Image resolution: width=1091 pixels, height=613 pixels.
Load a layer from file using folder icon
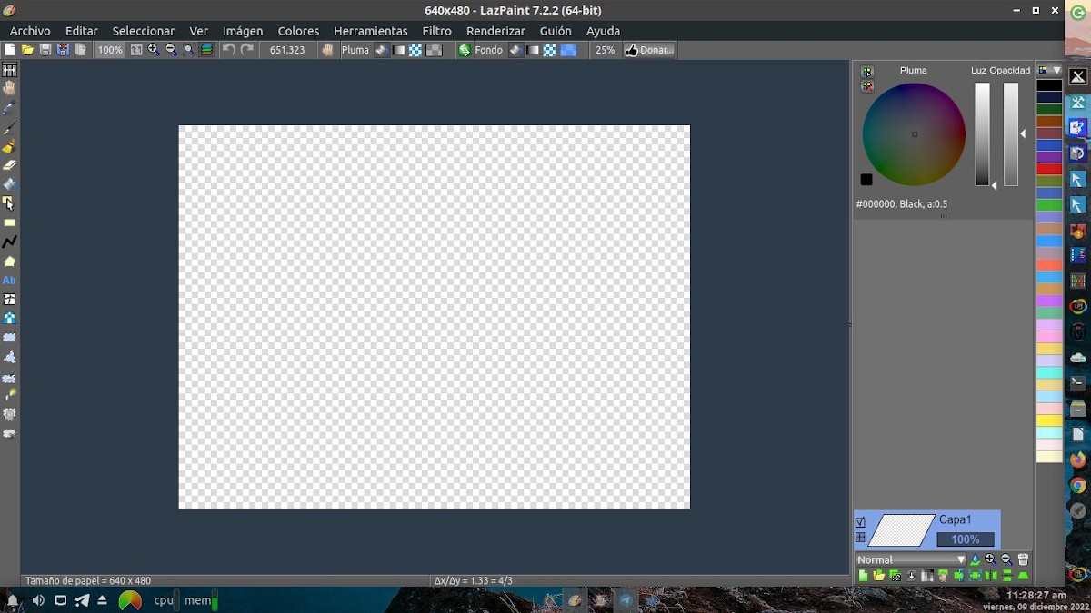(879, 576)
